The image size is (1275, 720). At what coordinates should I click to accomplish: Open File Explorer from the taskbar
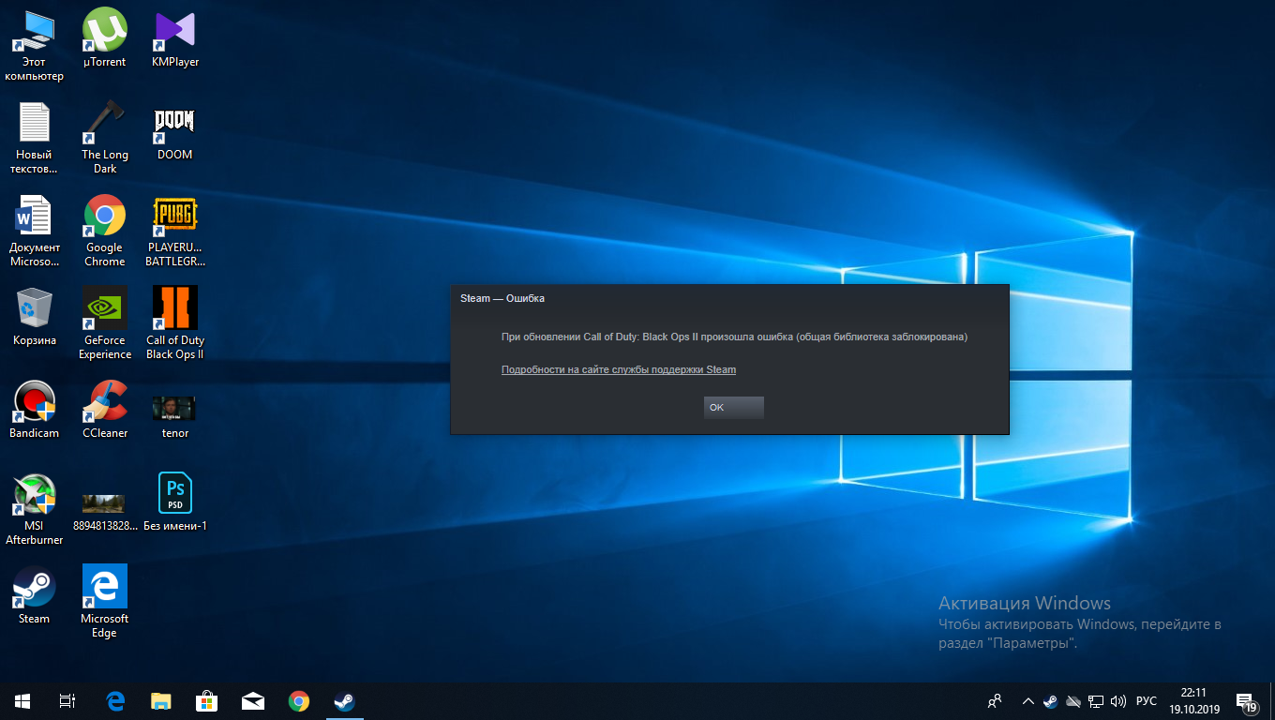(x=161, y=701)
